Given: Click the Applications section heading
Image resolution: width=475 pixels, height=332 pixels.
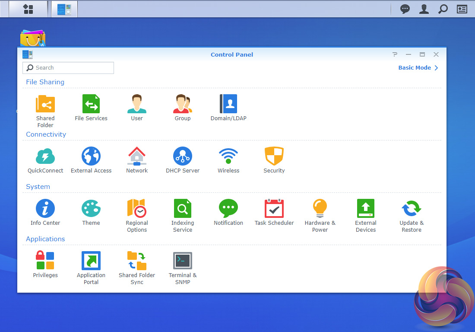Looking at the screenshot, I should click(x=45, y=239).
